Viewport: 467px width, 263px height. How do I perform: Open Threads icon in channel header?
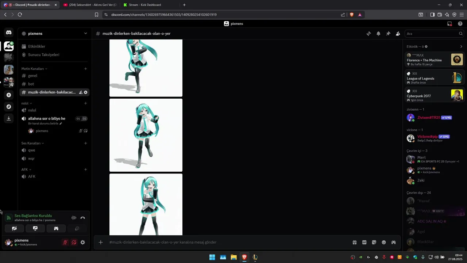tap(368, 34)
